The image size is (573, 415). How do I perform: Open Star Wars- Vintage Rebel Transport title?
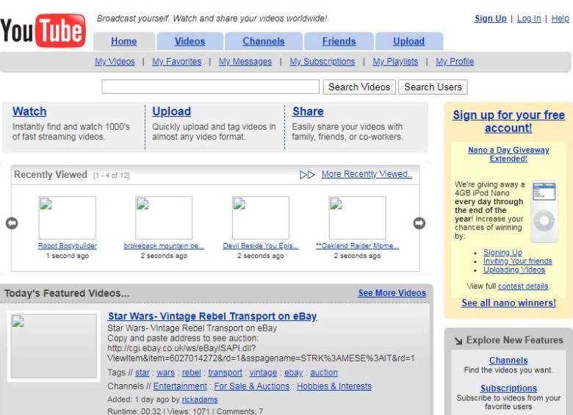click(212, 316)
